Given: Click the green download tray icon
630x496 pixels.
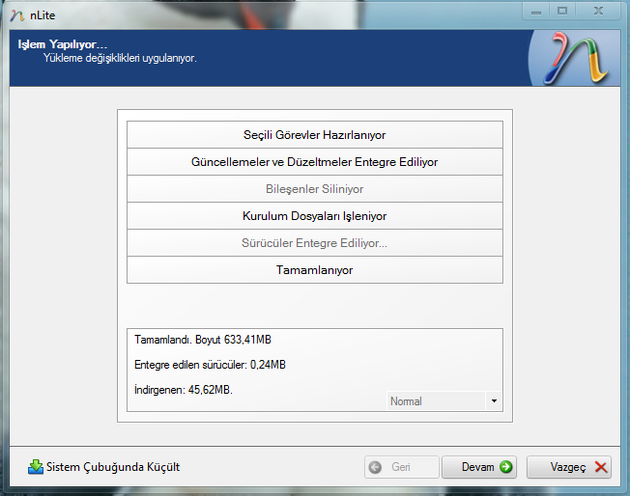Looking at the screenshot, I should 36,467.
